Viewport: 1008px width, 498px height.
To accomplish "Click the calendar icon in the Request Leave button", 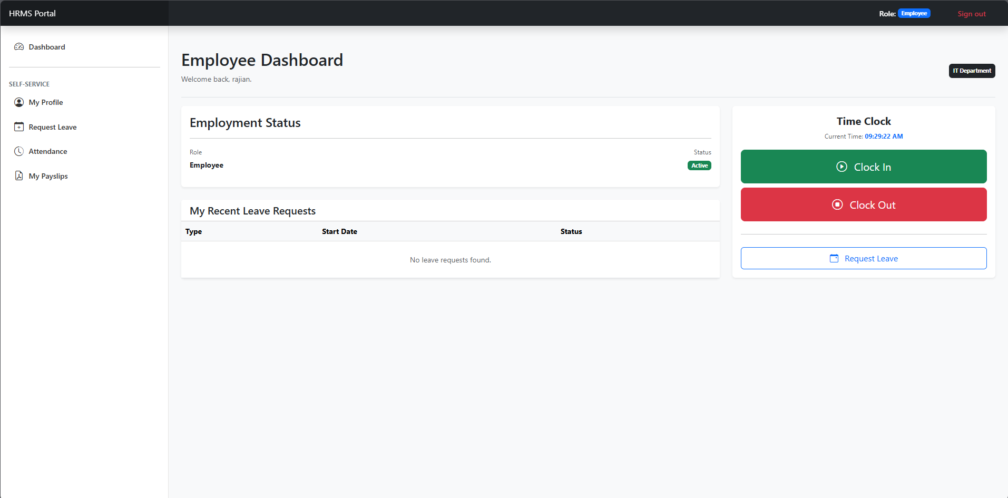I will (x=834, y=258).
